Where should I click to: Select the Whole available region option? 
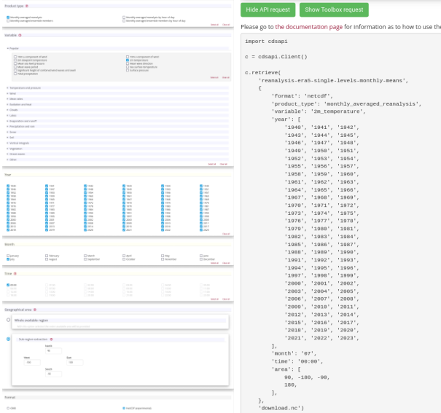[x=8, y=320]
